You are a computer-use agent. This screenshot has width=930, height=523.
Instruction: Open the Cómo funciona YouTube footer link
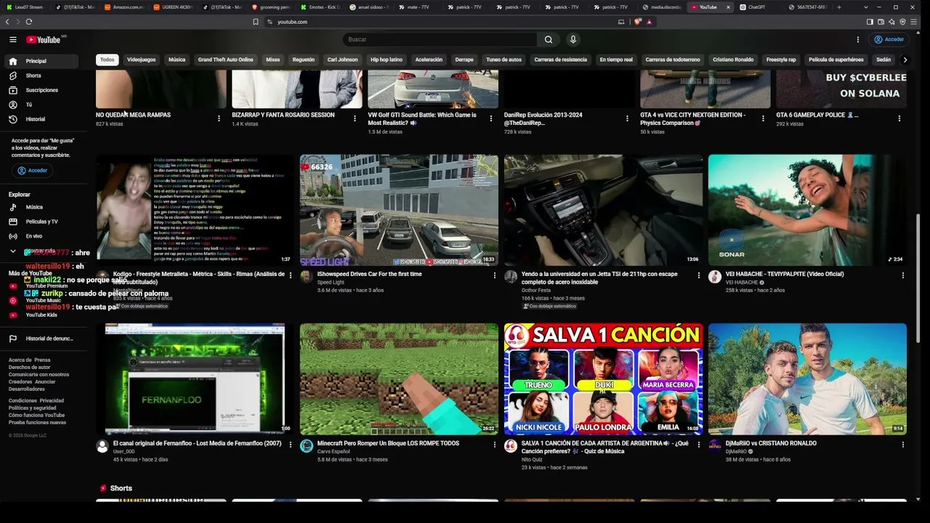(36, 415)
